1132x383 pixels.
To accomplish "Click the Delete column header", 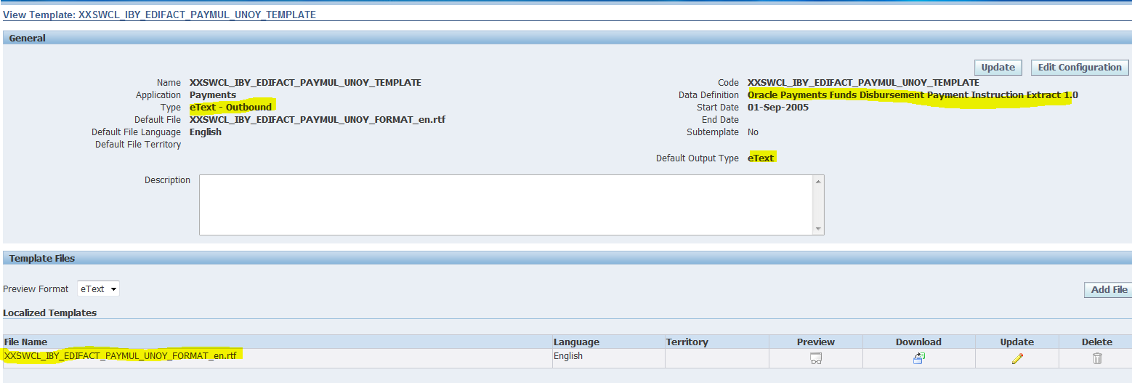I will pos(1097,342).
